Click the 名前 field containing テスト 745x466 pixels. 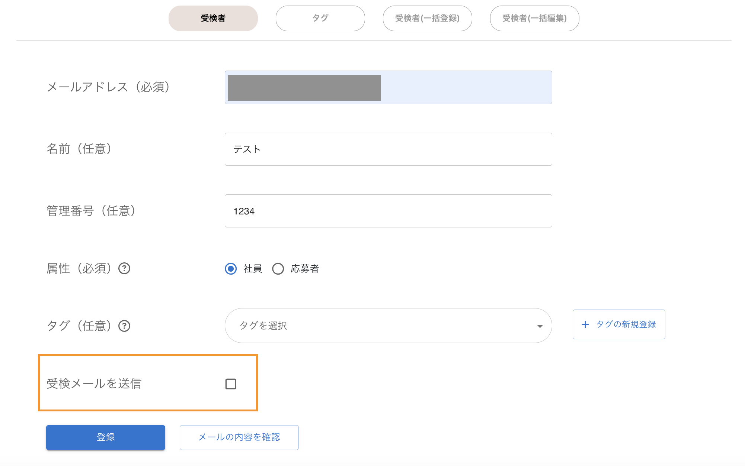(388, 149)
